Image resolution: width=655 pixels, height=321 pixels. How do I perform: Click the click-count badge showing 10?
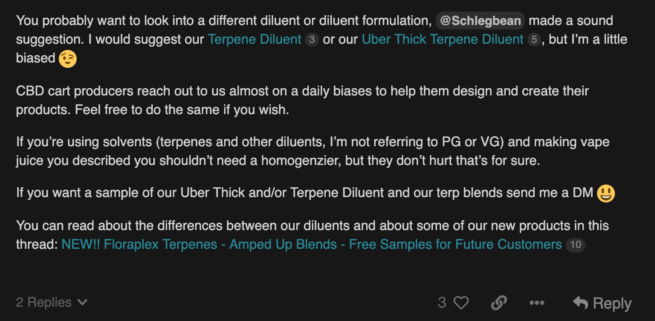[x=575, y=245]
